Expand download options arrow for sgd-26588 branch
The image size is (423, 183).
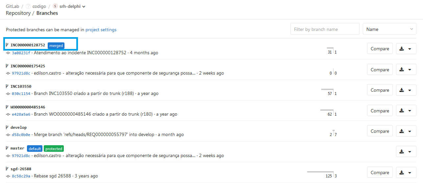(x=410, y=172)
